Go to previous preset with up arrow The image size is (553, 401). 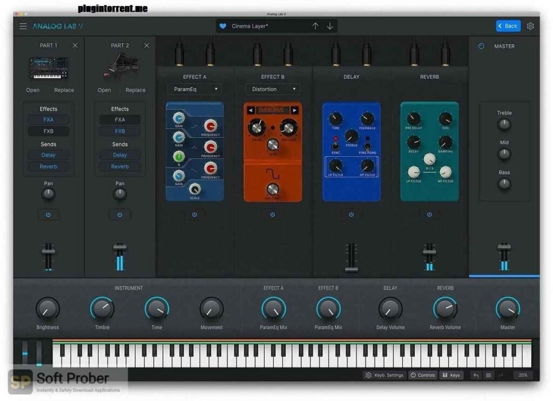[315, 26]
